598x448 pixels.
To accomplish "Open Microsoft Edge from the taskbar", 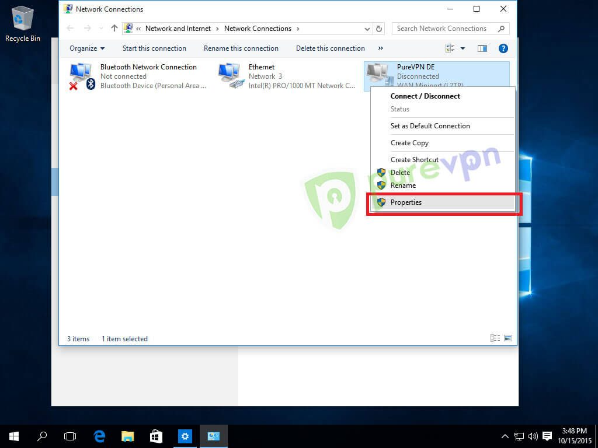I will [99, 436].
